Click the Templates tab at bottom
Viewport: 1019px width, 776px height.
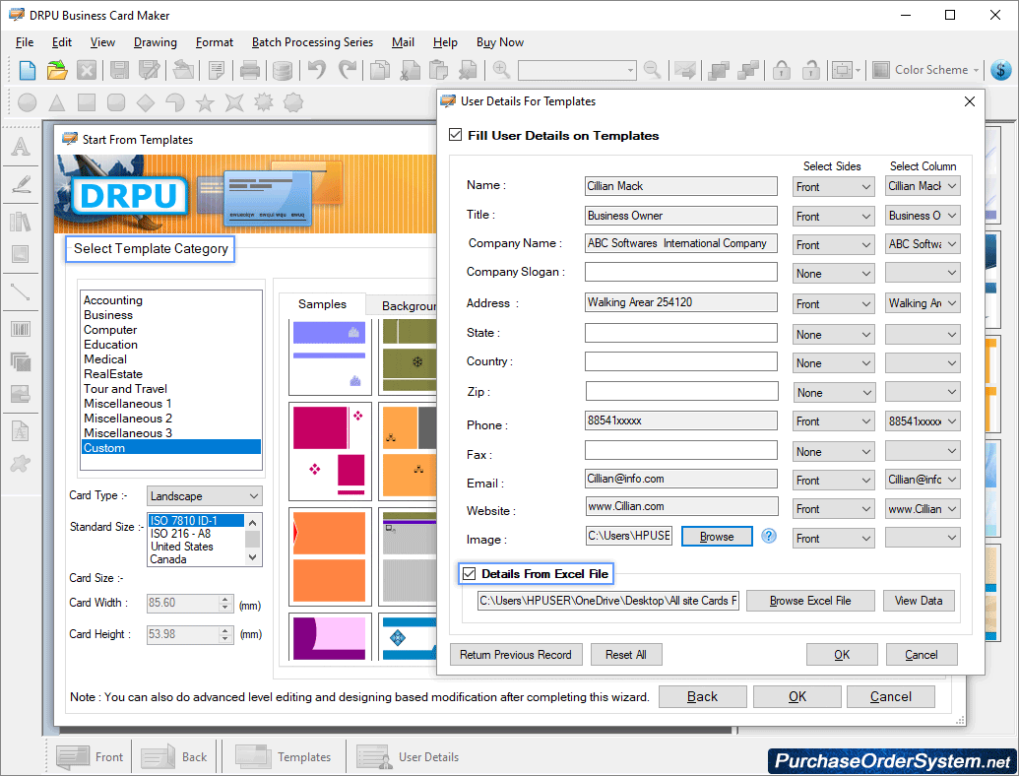[284, 757]
